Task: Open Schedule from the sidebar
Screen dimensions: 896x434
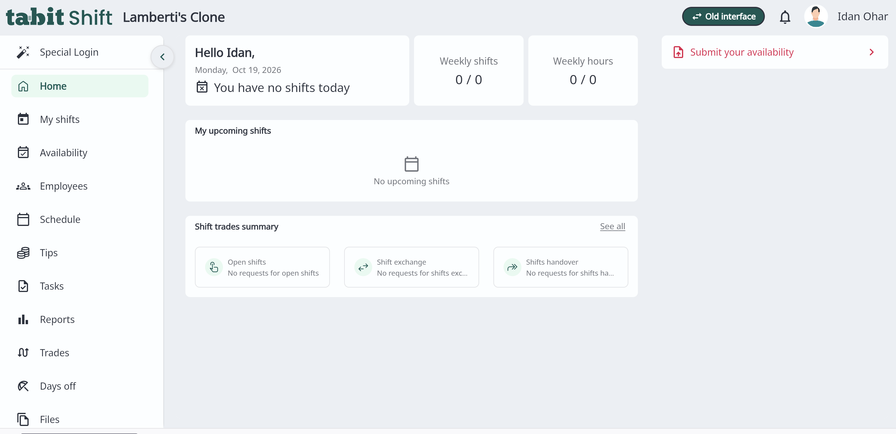Action: coord(80,219)
